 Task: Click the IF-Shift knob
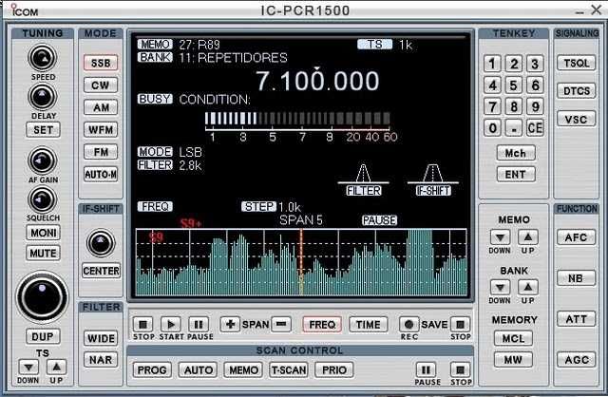click(x=101, y=243)
